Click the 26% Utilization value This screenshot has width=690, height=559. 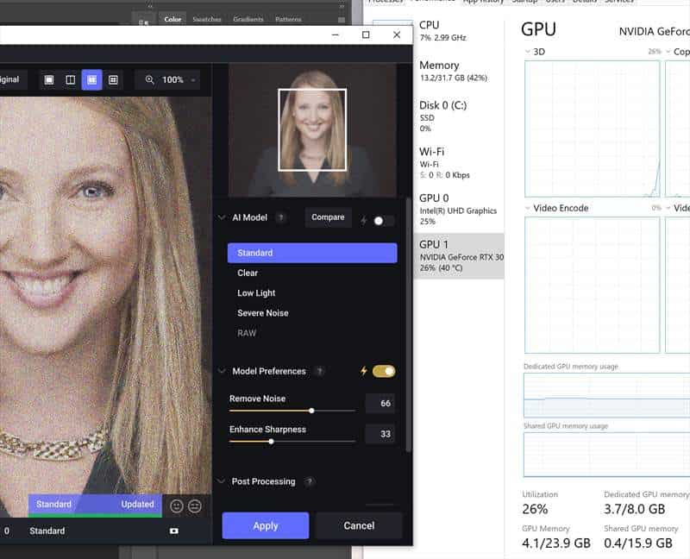coord(535,509)
